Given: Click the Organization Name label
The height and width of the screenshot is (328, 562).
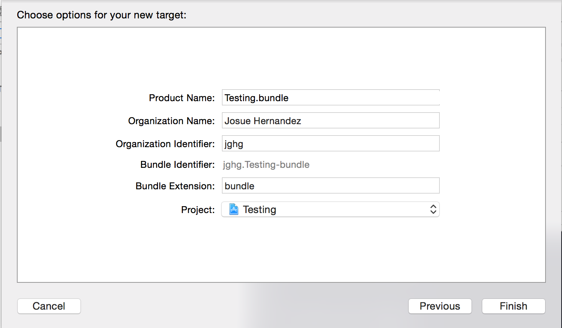Looking at the screenshot, I should pyautogui.click(x=171, y=121).
